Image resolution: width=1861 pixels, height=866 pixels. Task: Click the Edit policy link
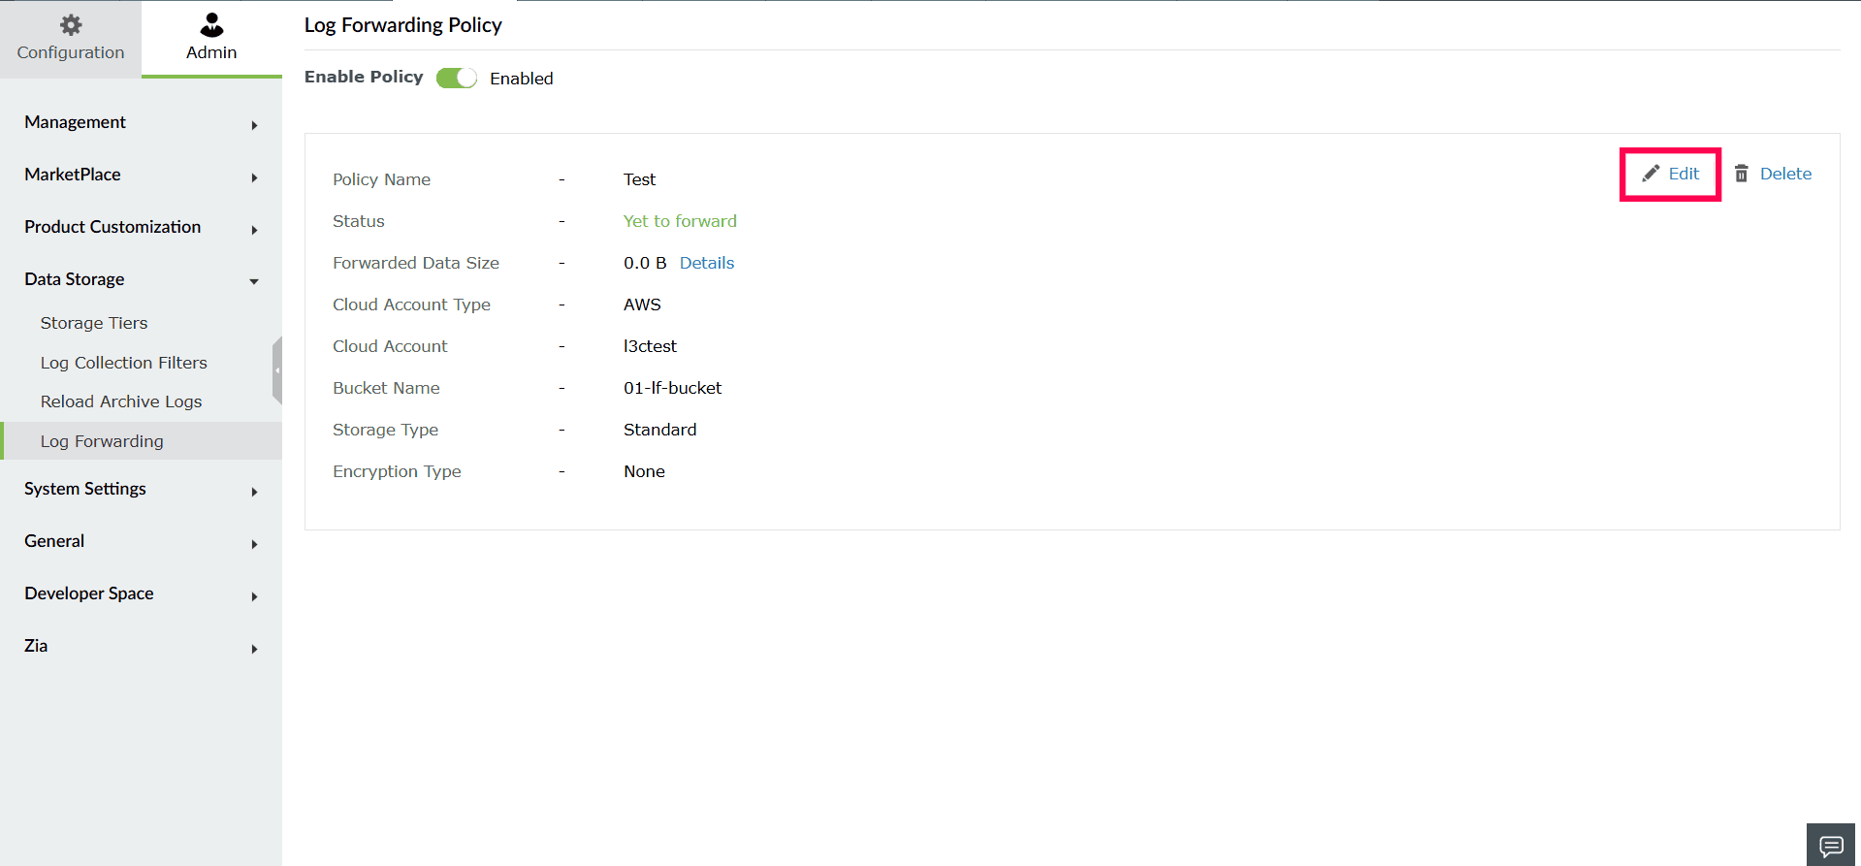(1684, 174)
